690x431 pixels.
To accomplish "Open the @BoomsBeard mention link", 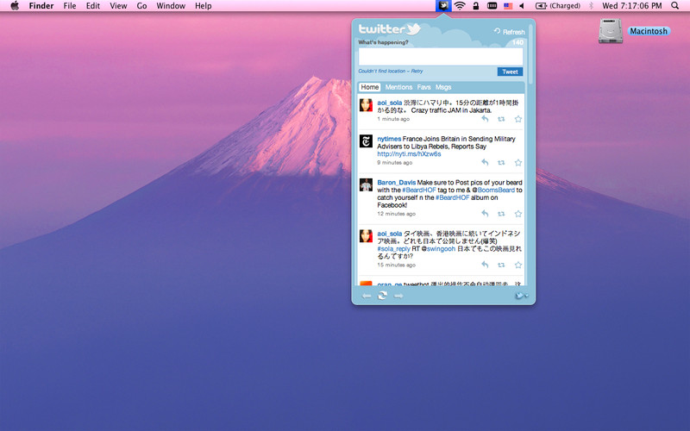I will pos(493,190).
